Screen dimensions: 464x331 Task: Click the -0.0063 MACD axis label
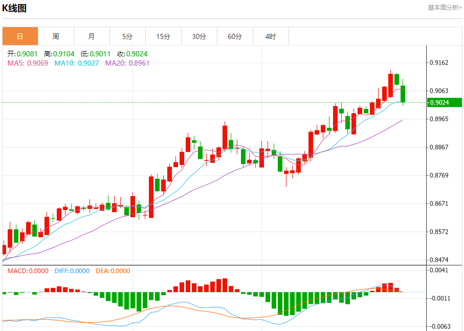tap(439, 326)
